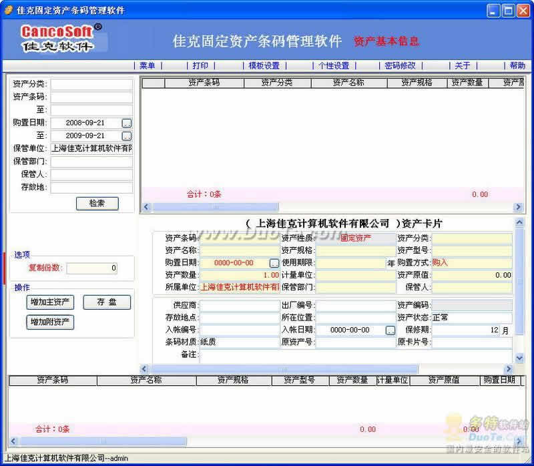This screenshot has height=466, width=534.
Task: Click bottom grid horizontal scrollbar left arrow
Action: (x=13, y=441)
